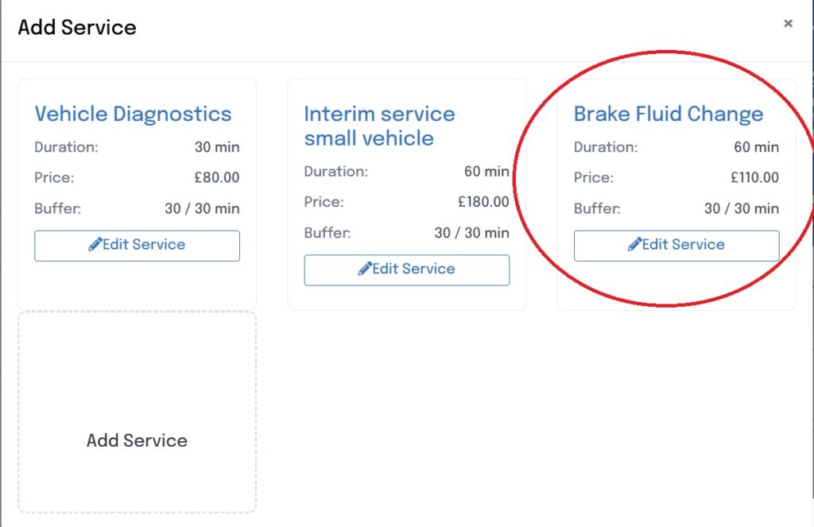814x527 pixels.
Task: Click the pencil icon on Brake Fluid Change card
Action: point(634,245)
